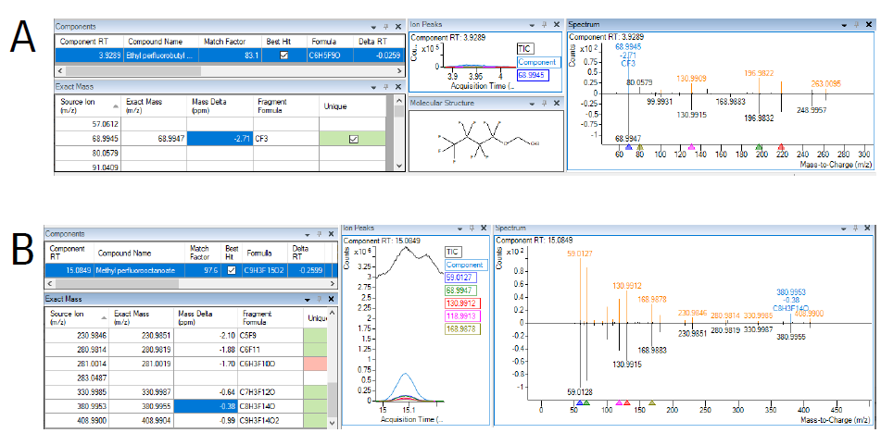Click red Unique cell in the C6H3F10O row
The width and height of the screenshot is (881, 433).
[x=315, y=364]
